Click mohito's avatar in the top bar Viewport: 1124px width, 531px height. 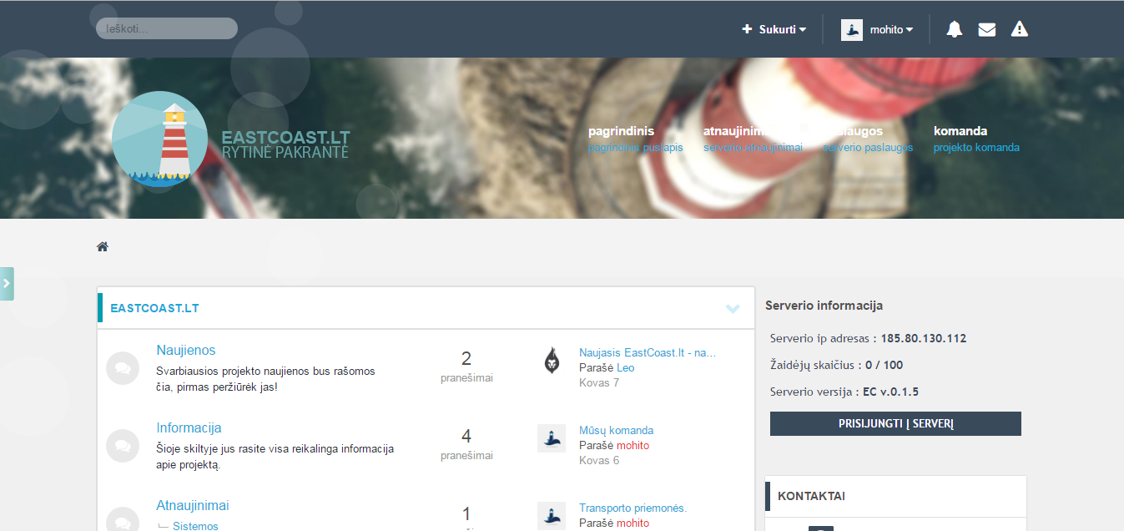pyautogui.click(x=852, y=29)
